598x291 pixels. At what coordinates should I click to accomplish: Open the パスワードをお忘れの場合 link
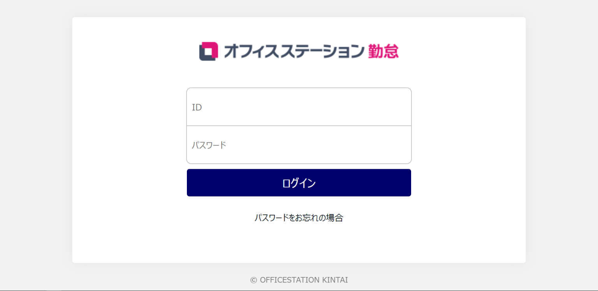point(299,218)
